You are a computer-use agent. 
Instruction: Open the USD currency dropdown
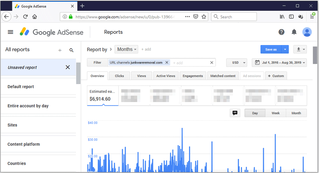(236, 63)
